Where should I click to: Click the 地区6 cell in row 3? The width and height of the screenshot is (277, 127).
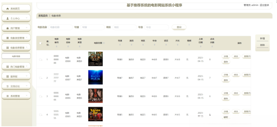pos(143,96)
